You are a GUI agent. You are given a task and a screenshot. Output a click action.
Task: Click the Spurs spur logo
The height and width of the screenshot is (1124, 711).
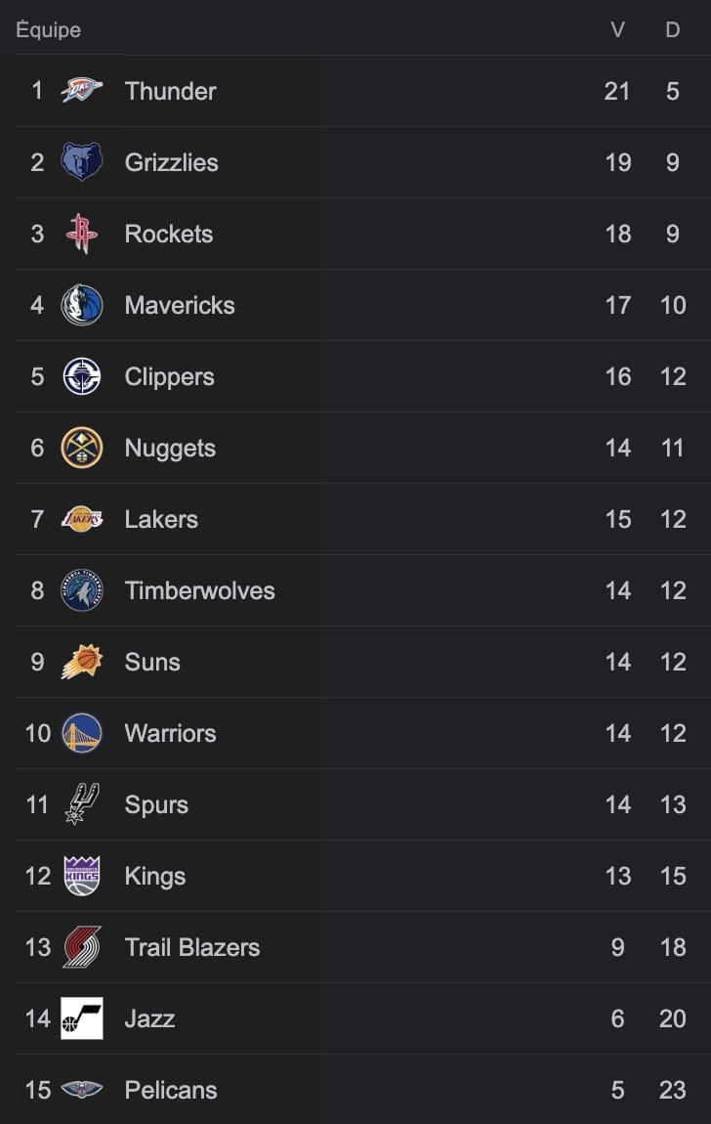(x=82, y=804)
